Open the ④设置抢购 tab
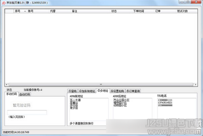203x136 pixels. 117,91
